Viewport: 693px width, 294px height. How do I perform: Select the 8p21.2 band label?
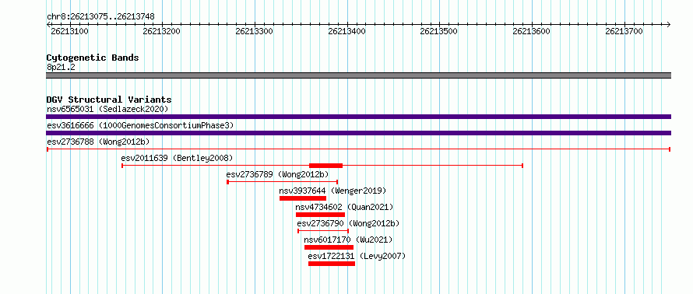[61, 67]
